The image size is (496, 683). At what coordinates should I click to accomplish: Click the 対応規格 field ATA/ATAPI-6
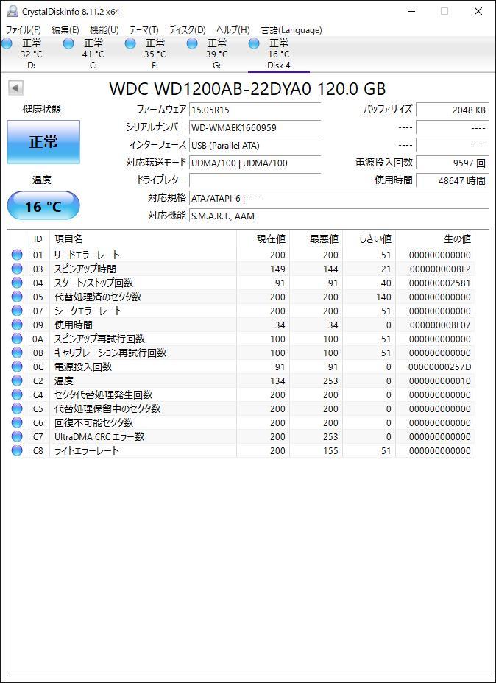(x=339, y=198)
